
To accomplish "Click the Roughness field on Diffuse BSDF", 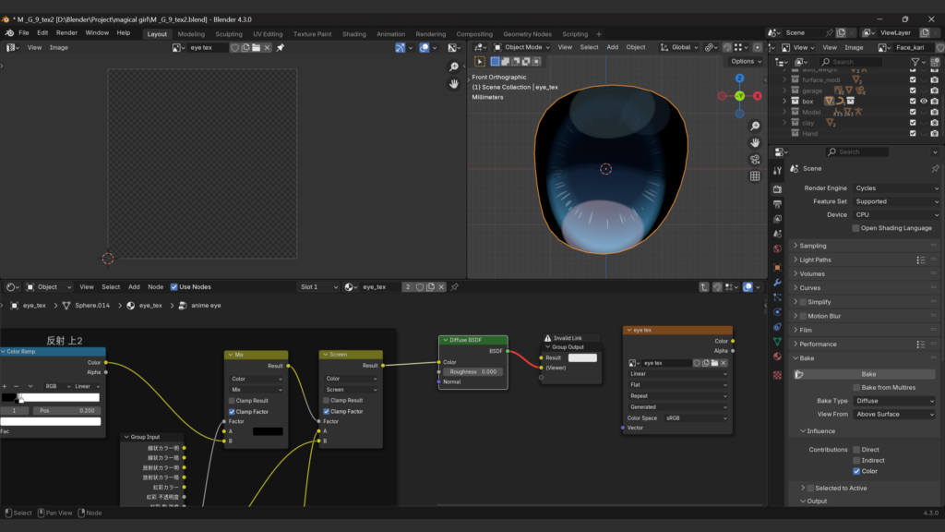I will point(473,371).
